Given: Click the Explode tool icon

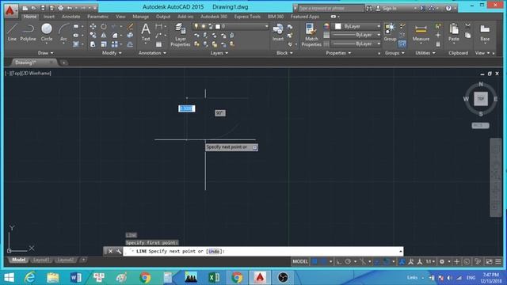Looking at the screenshot, I should point(130,35).
